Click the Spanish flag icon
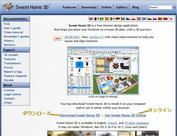The height and width of the screenshot is (136, 177). [x=107, y=19]
